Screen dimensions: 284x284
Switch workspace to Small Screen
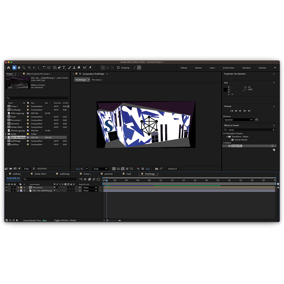[x=228, y=68]
